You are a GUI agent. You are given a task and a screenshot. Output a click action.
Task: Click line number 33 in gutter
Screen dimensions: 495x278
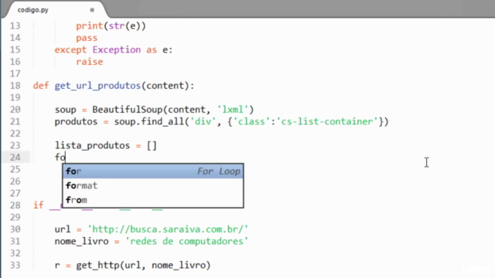click(x=15, y=265)
